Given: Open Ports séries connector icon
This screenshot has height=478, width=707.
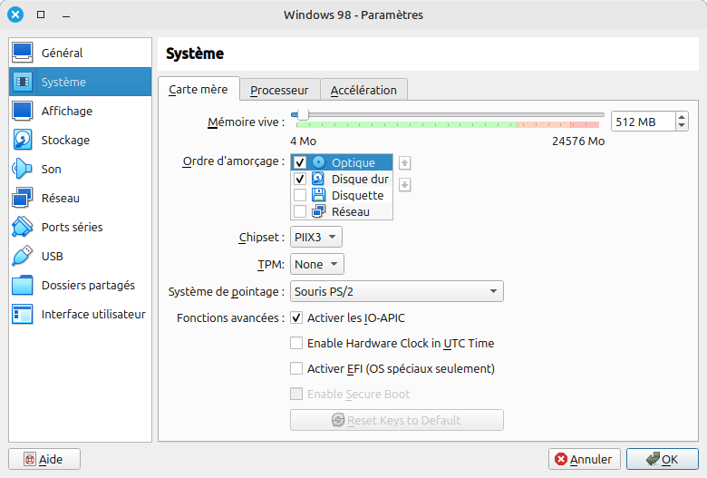Looking at the screenshot, I should (x=22, y=227).
